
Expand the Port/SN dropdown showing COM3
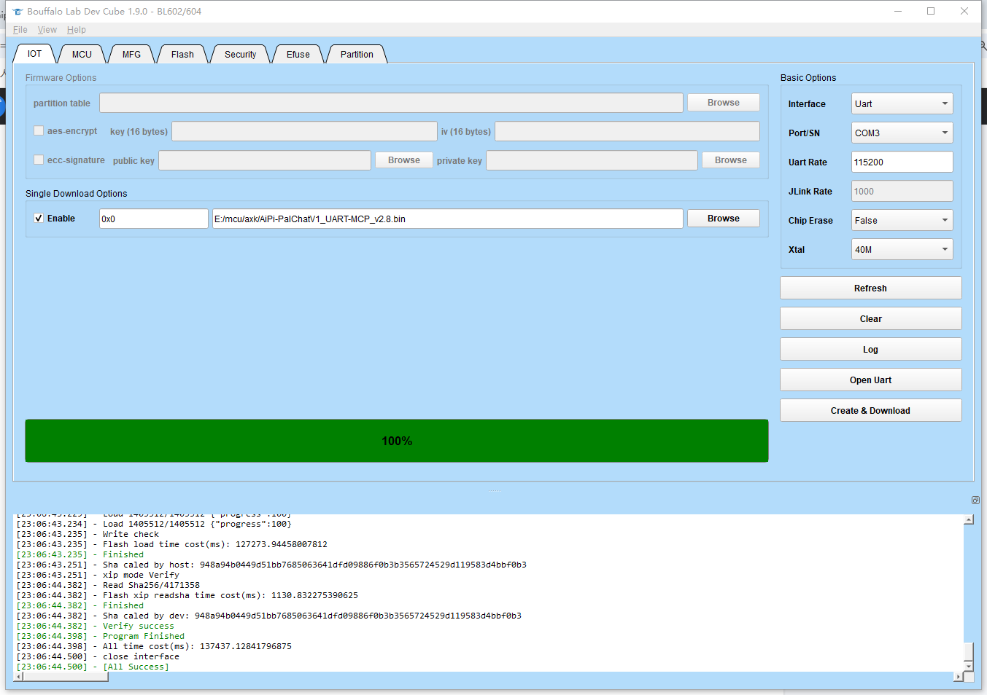pyautogui.click(x=902, y=133)
